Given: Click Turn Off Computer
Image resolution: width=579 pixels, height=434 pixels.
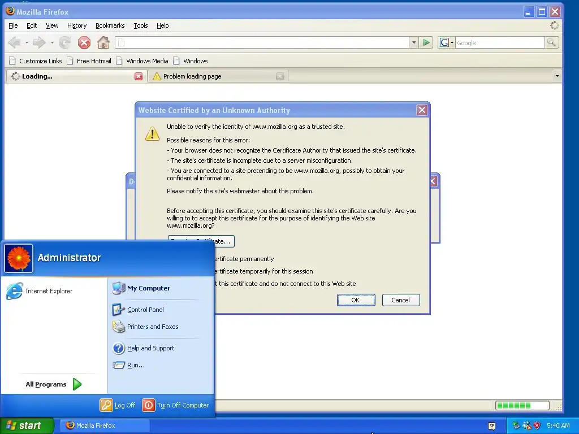Looking at the screenshot, I should coord(176,405).
